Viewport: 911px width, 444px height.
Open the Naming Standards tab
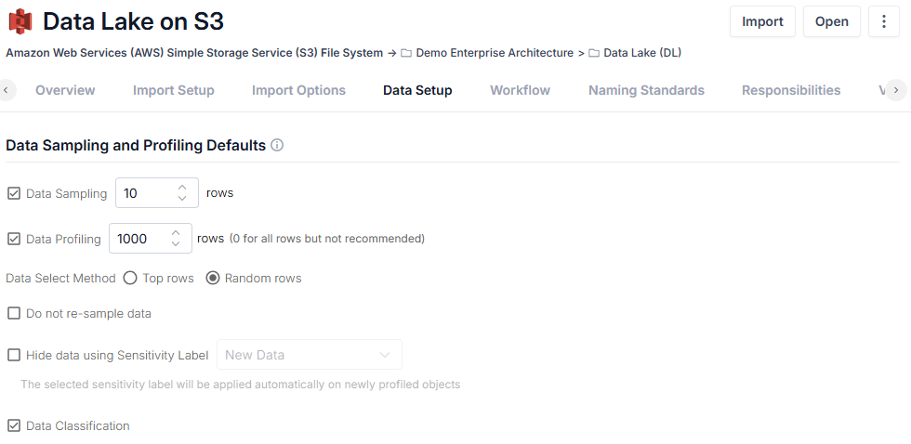click(646, 90)
